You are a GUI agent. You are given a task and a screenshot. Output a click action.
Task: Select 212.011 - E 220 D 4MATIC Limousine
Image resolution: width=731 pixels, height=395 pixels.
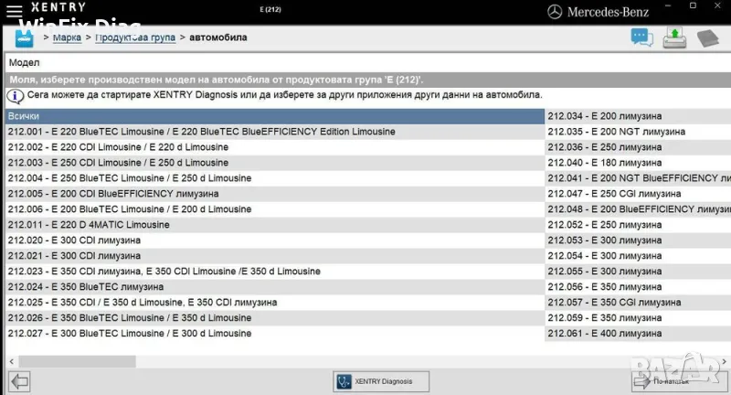275,225
